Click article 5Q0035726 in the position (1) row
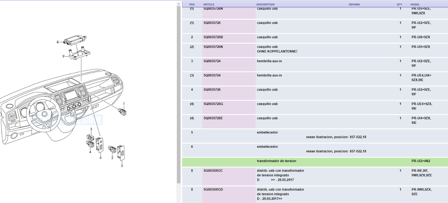 point(212,23)
